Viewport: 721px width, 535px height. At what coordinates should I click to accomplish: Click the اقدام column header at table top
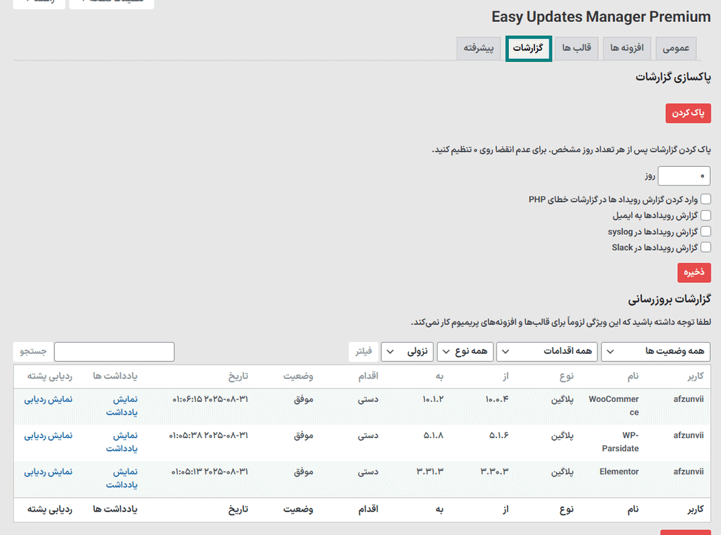[x=368, y=376]
